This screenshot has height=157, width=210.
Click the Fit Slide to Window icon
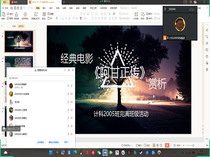(x=175, y=145)
